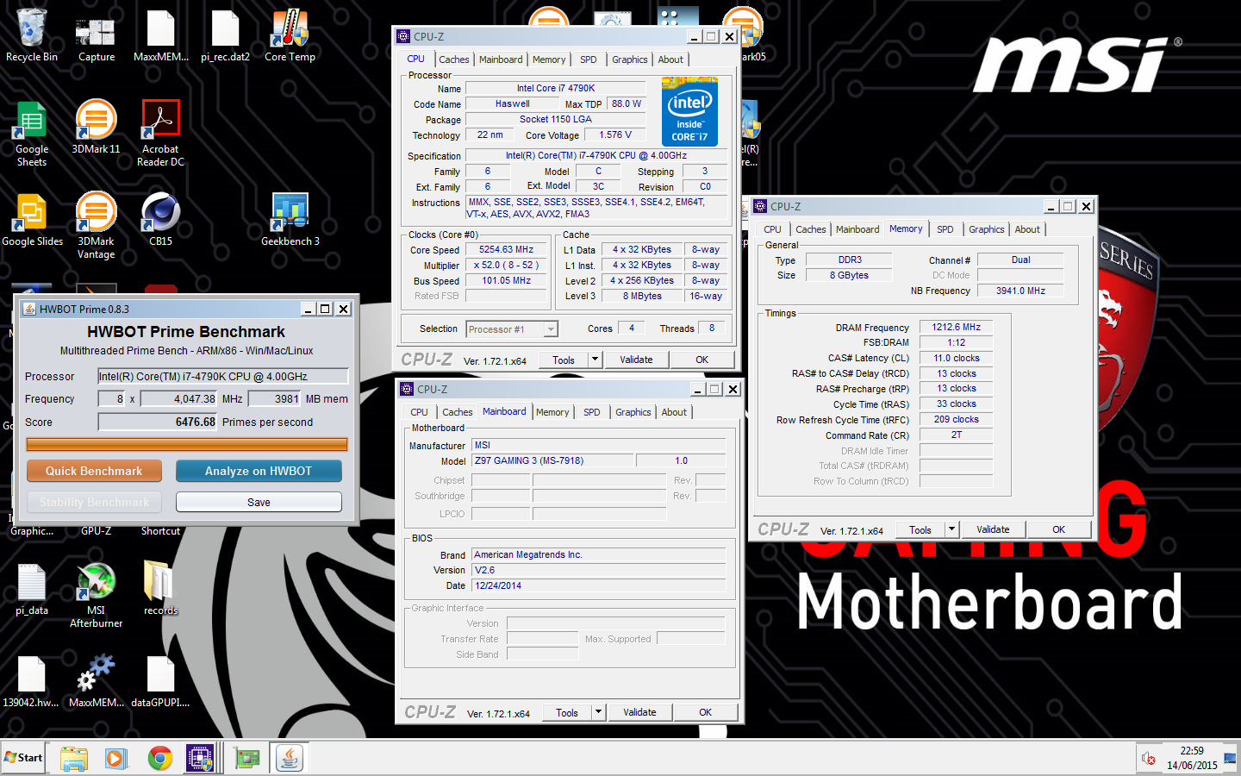Click HWBOT Prime orange progress bar
Viewport: 1241px width, 776px height.
coord(187,444)
